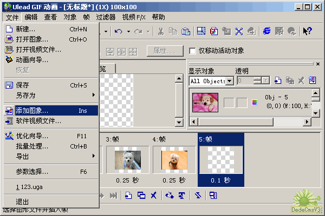The width and height of the screenshot is (325, 216).
Task: Click the object list right scroll arrow
Action: pos(307,122)
